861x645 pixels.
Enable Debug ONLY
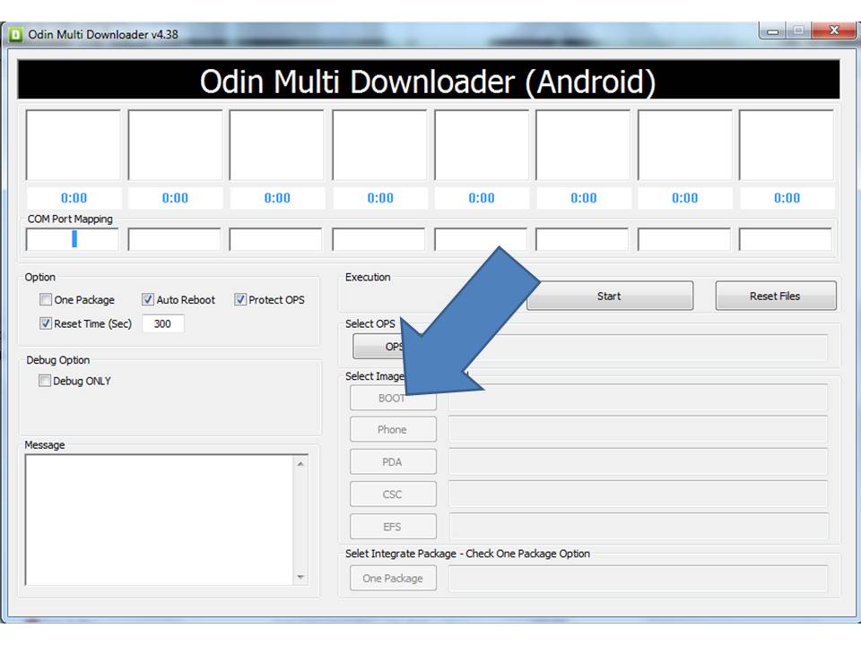[x=44, y=380]
